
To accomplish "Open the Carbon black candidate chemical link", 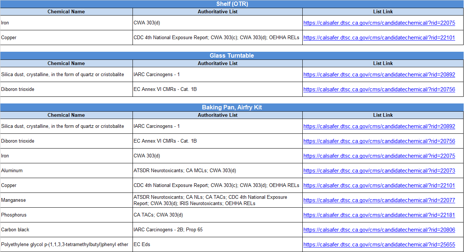I will pos(379,230).
